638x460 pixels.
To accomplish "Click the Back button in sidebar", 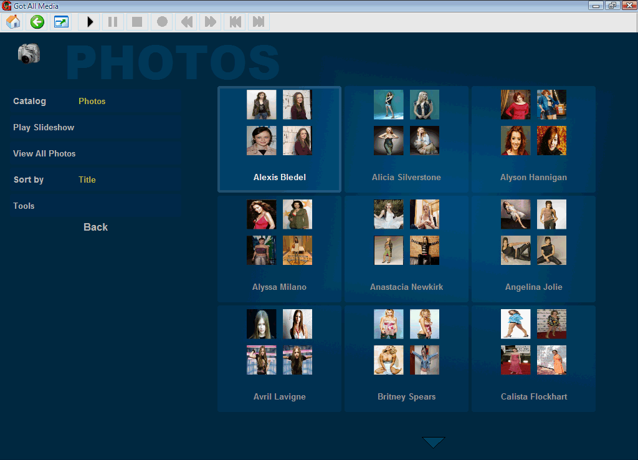I will [x=95, y=227].
